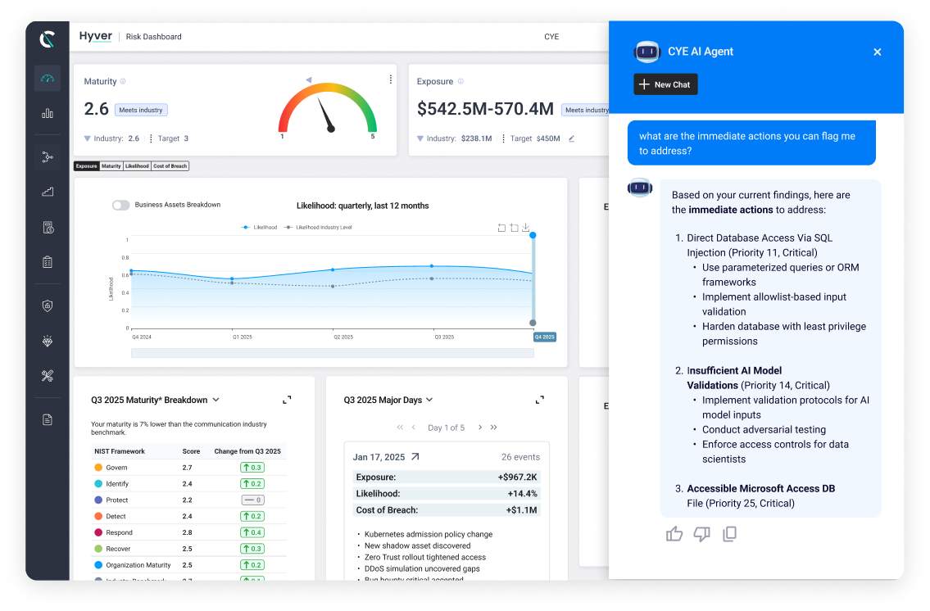
Task: Toggle Business Assets Breakdown switch
Action: point(121,205)
